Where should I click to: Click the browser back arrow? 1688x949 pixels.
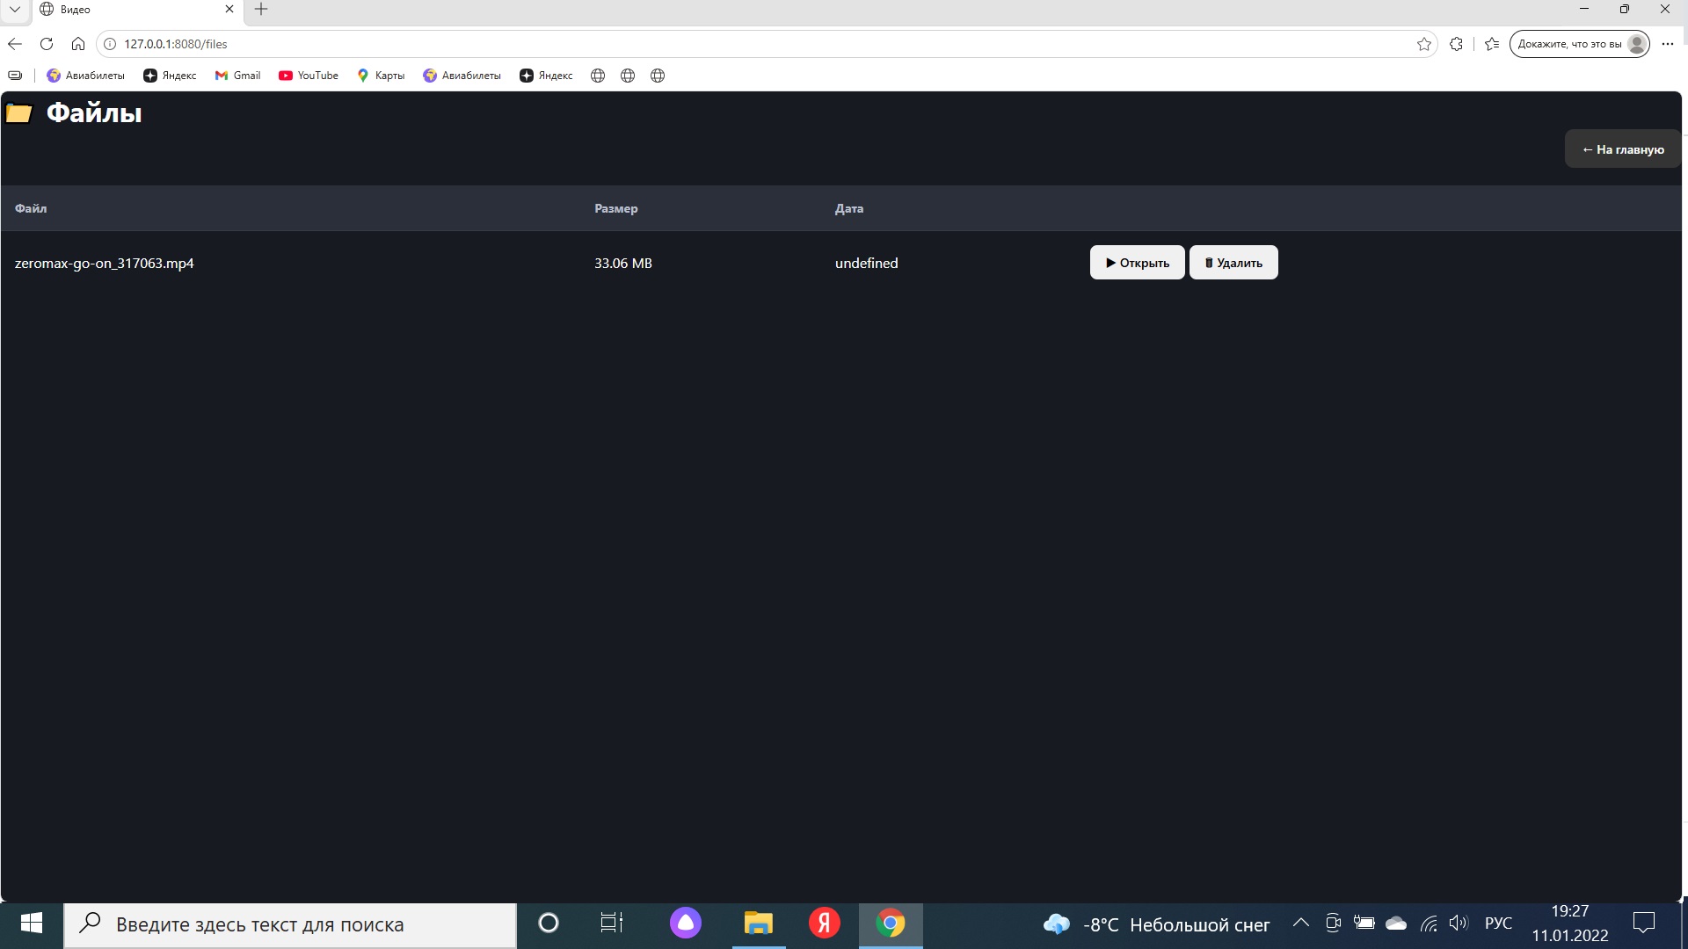(15, 44)
